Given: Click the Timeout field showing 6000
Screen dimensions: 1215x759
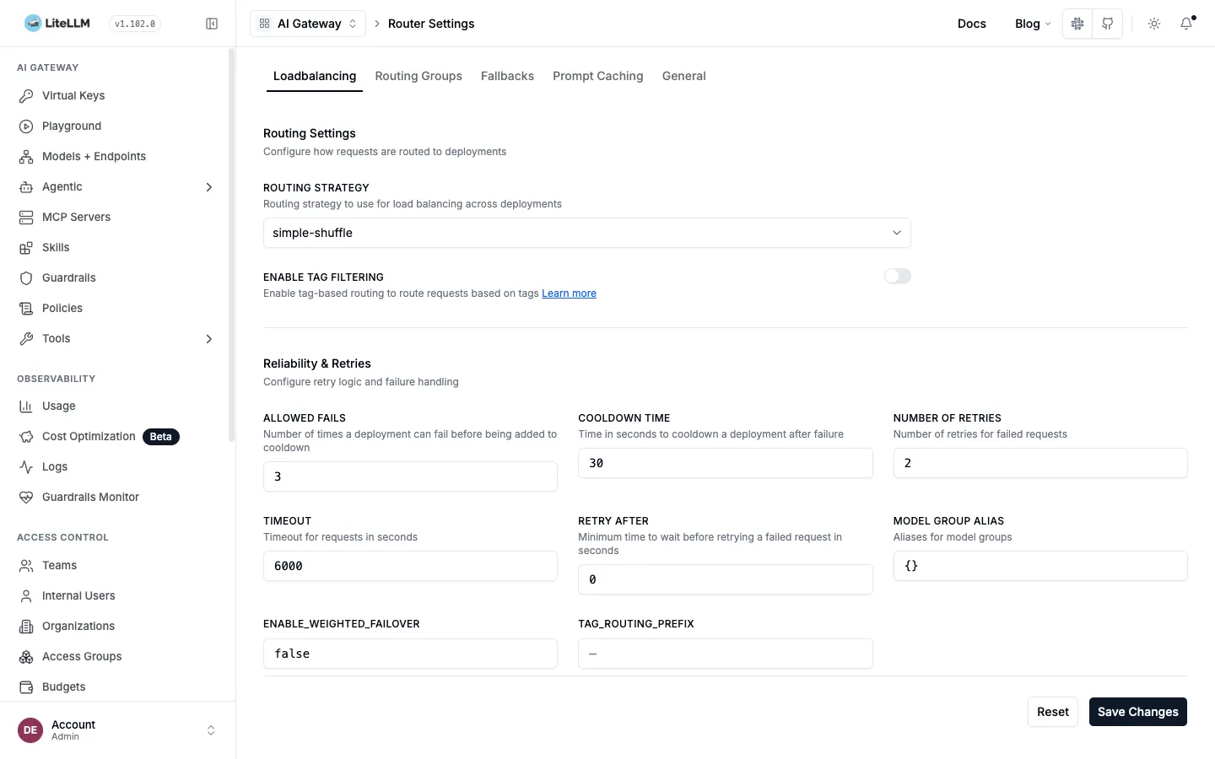Looking at the screenshot, I should [410, 566].
